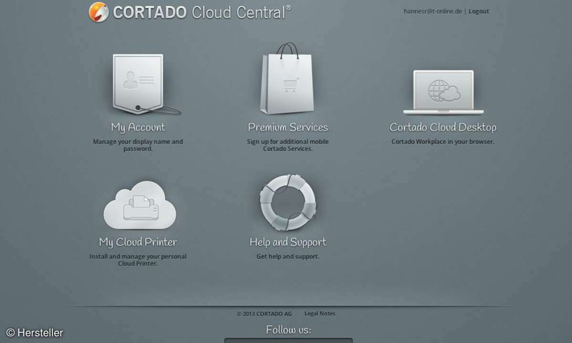572x343 pixels.
Task: Open the My Cloud Printer cloud icon
Action: coord(140,205)
